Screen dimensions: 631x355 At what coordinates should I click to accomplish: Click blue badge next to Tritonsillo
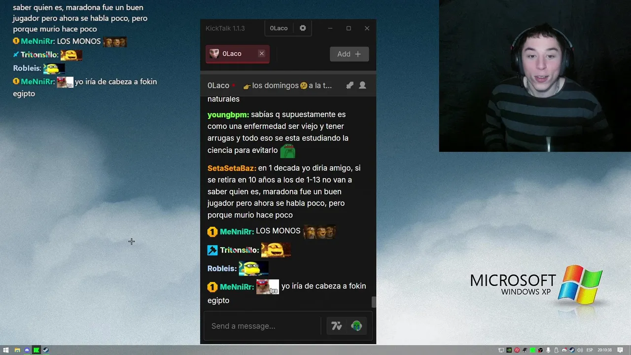tap(212, 250)
